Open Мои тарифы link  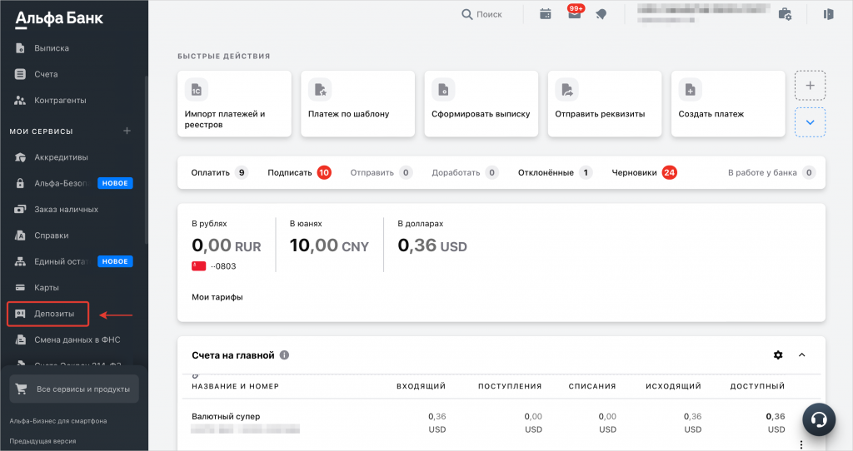(217, 297)
